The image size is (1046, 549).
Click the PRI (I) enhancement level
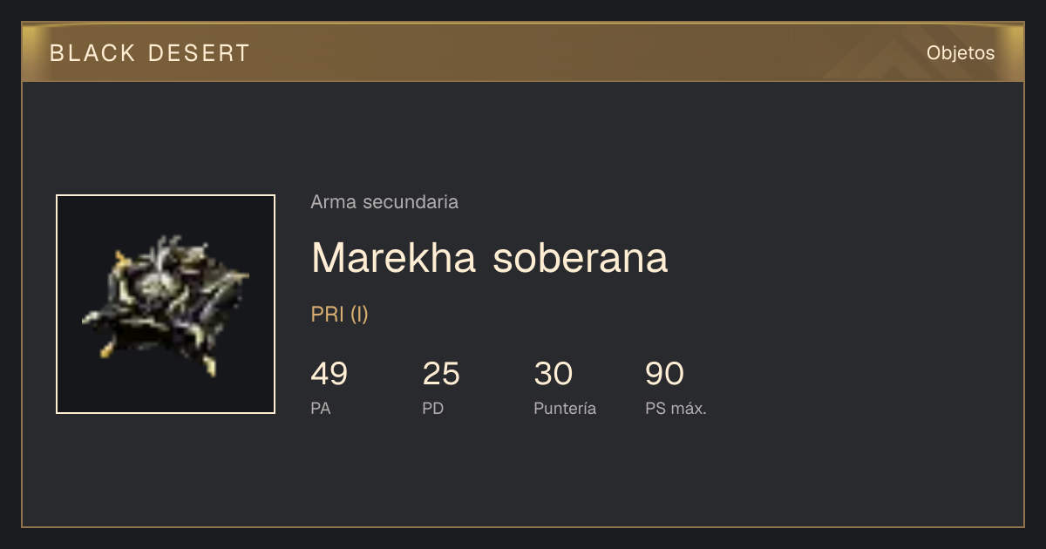[x=340, y=315]
